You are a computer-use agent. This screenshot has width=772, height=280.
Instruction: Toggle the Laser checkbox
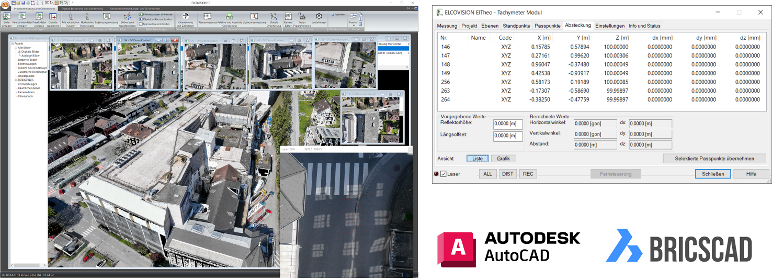(444, 174)
